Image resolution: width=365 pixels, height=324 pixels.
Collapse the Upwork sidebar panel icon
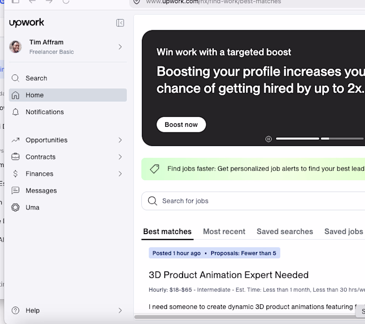[x=120, y=23]
